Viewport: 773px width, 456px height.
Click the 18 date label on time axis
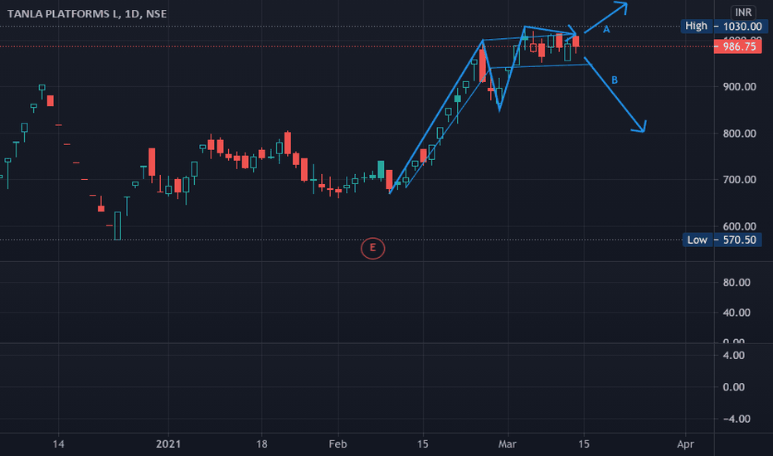click(x=261, y=444)
